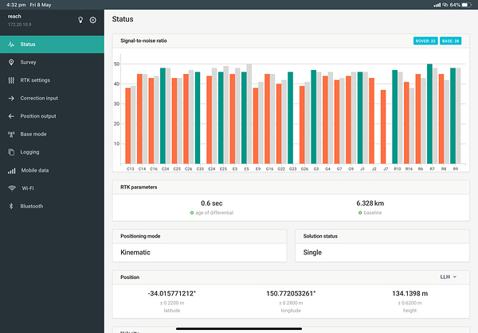Screen dimensions: 478x333
Task: Open the Bluetooth page
Action: [x=52, y=206]
